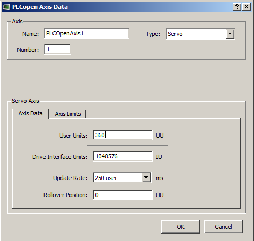Click into the User Units field

tap(122, 135)
